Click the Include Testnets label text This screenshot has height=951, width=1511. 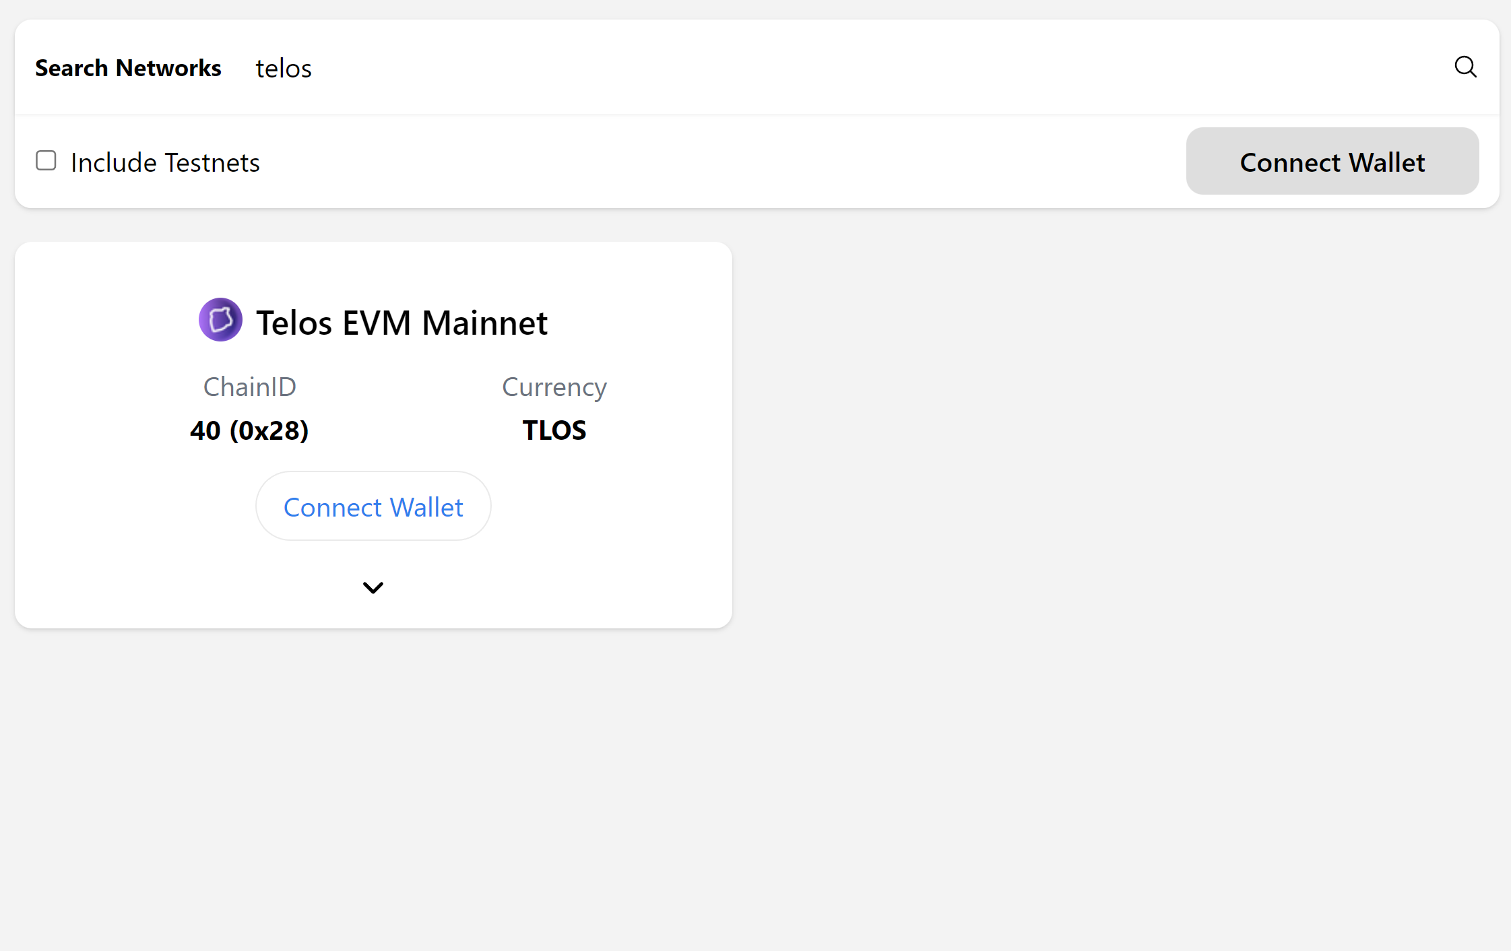[164, 162]
